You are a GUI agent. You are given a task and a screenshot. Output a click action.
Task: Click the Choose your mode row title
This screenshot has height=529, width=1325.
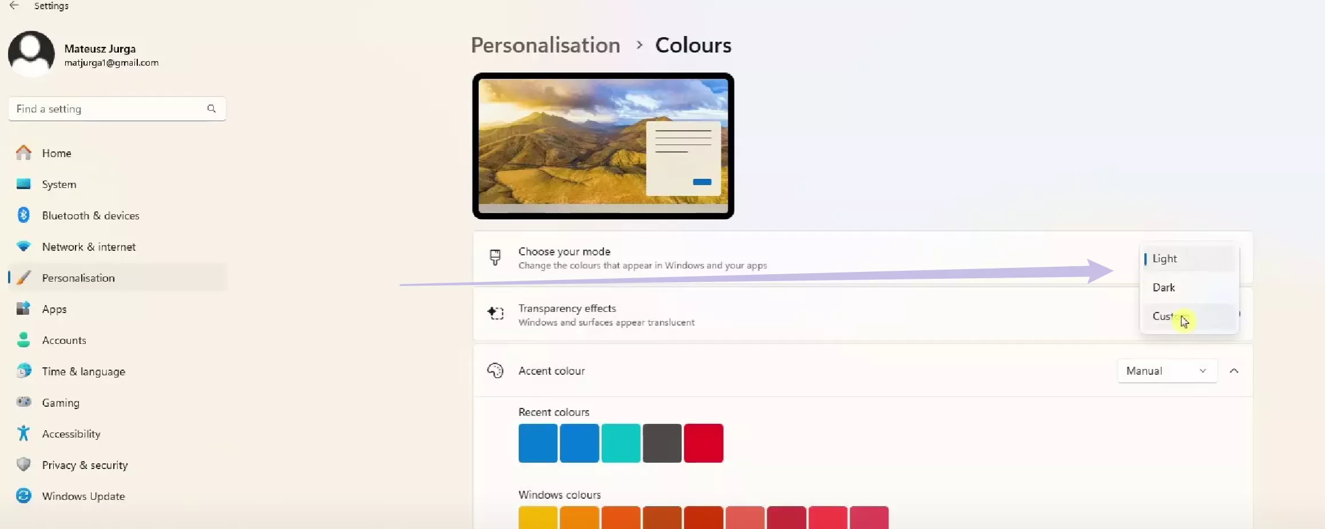[564, 251]
